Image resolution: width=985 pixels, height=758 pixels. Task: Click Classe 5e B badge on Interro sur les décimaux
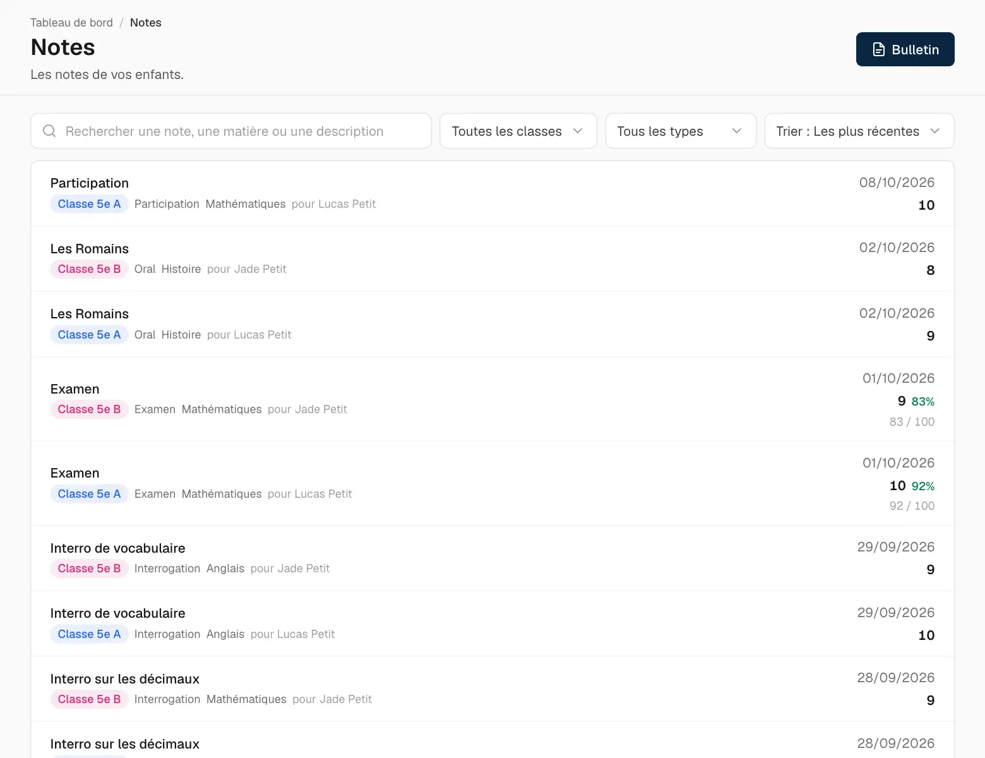click(x=89, y=699)
